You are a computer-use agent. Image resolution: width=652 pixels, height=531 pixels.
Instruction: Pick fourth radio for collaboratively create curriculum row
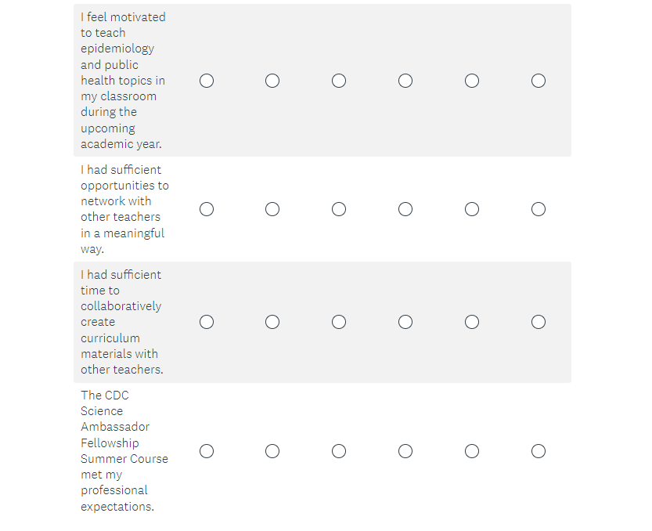405,322
